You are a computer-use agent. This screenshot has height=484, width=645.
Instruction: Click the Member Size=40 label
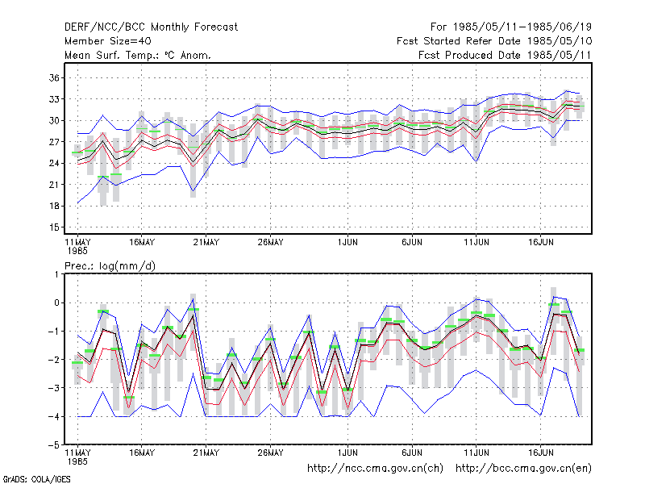pos(108,41)
